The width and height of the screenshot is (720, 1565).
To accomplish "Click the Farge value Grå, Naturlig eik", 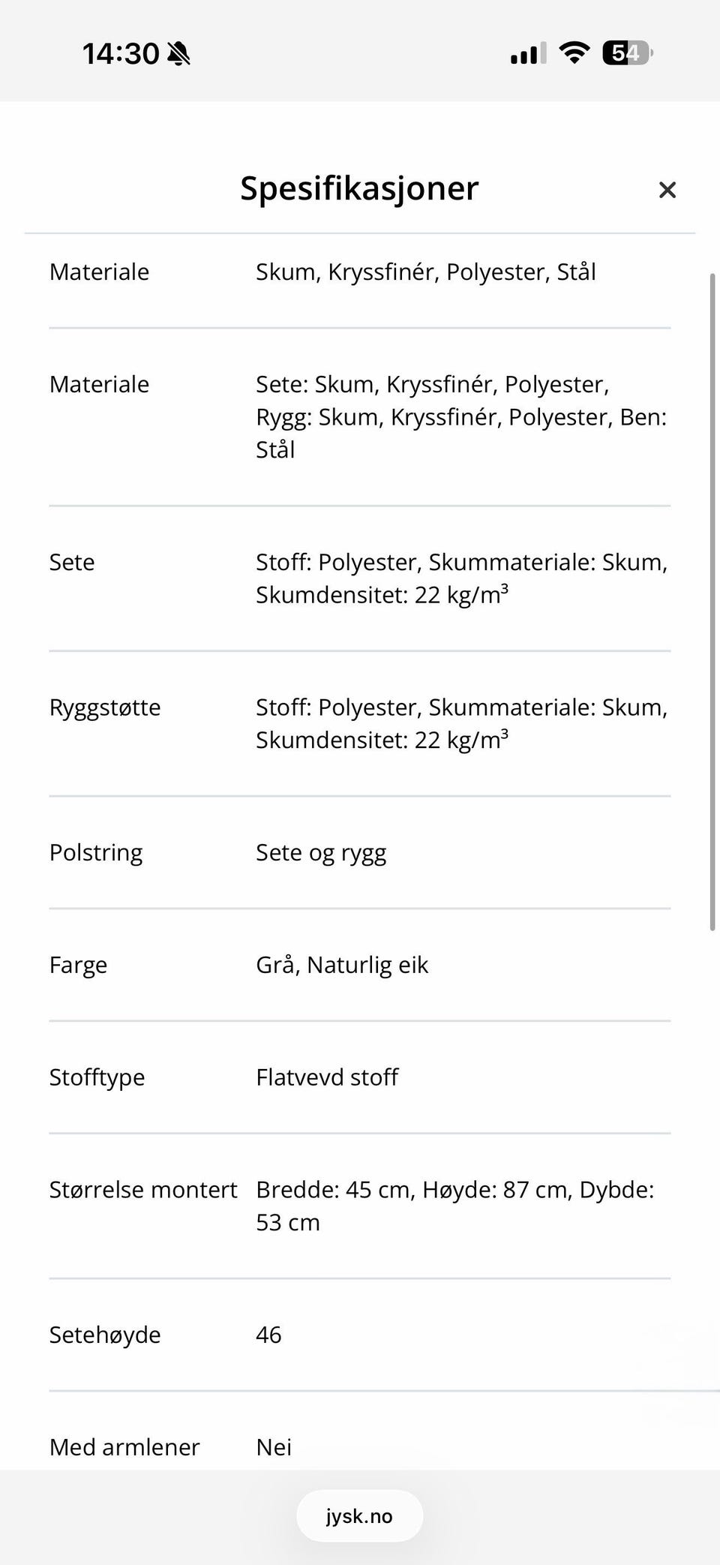I will pyautogui.click(x=342, y=965).
